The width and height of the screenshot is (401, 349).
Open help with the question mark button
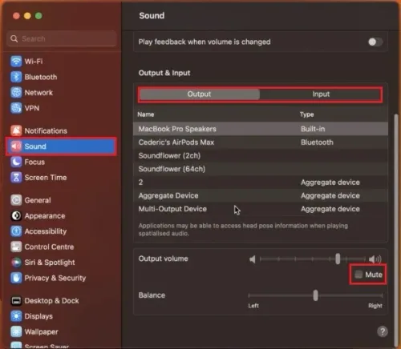[x=383, y=331]
